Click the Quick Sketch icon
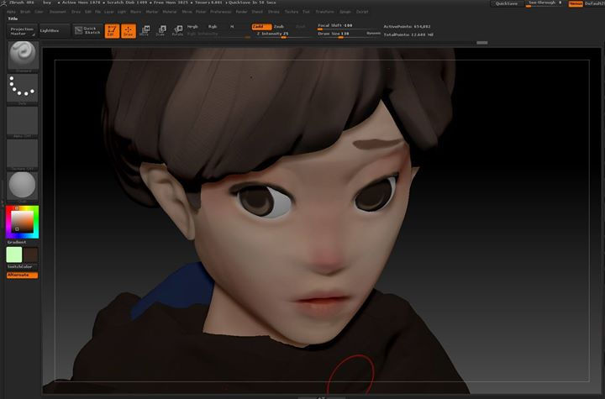This screenshot has height=399, width=605. click(x=87, y=30)
